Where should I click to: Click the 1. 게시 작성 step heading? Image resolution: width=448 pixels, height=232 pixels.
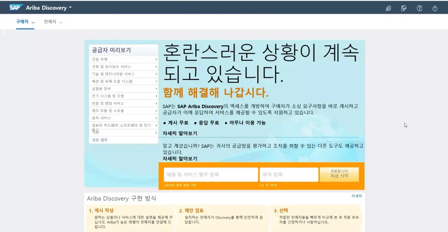(x=101, y=211)
